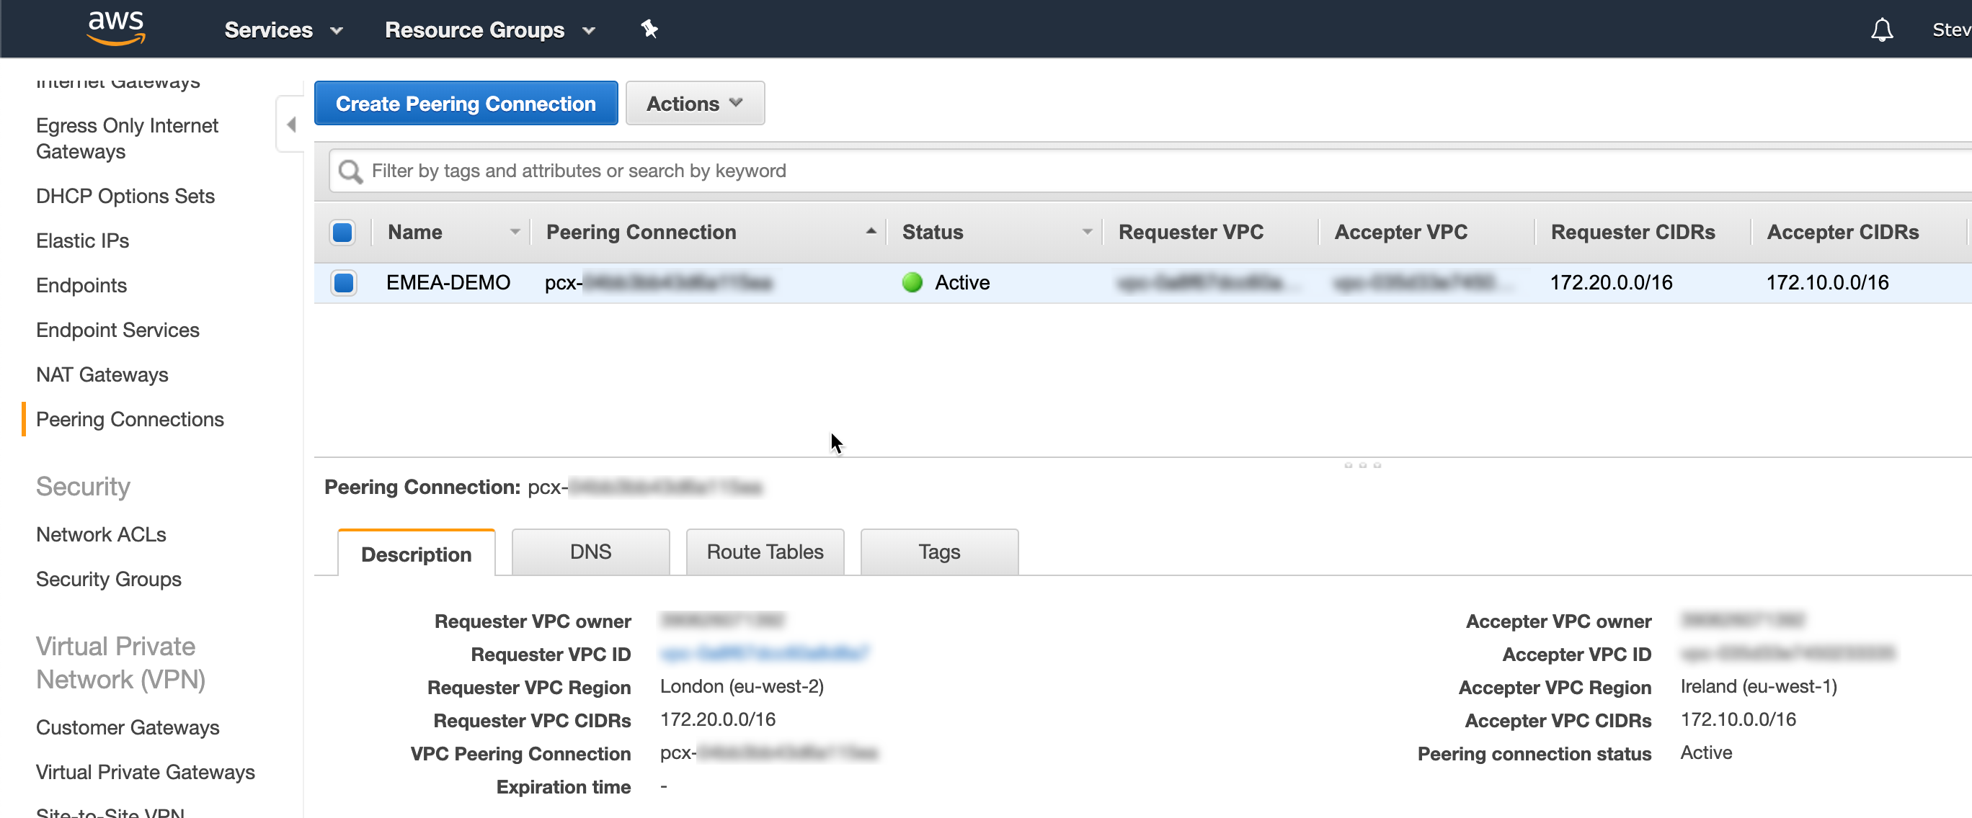1972x818 pixels.
Task: Open Security Groups in the sidebar
Action: coord(108,579)
